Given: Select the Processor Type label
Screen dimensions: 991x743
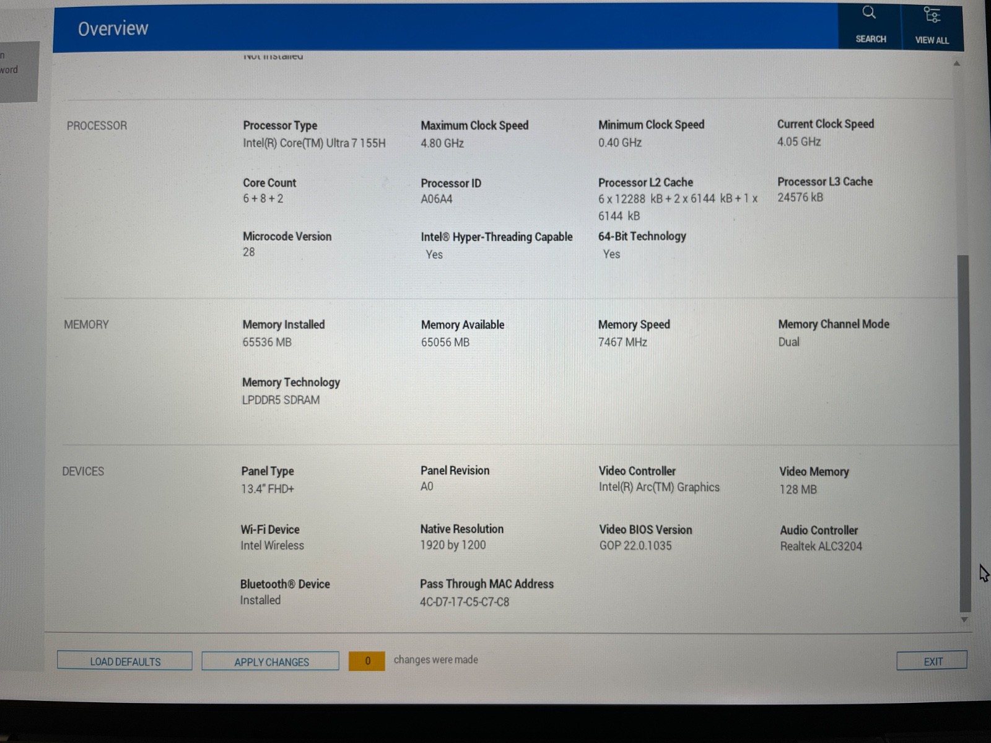Looking at the screenshot, I should click(280, 125).
